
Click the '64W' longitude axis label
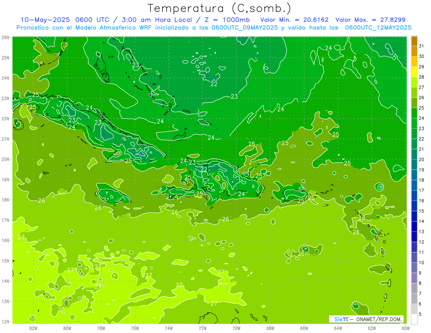(x=338, y=328)
